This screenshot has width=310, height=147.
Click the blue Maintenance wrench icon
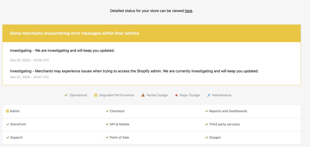pyautogui.click(x=209, y=95)
